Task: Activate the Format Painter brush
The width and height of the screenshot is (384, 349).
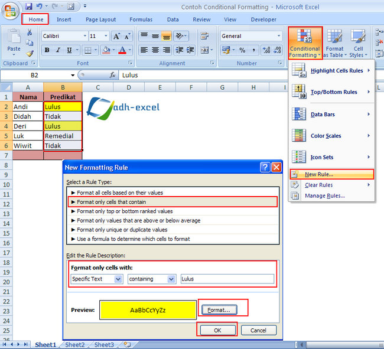Action: click(x=30, y=53)
